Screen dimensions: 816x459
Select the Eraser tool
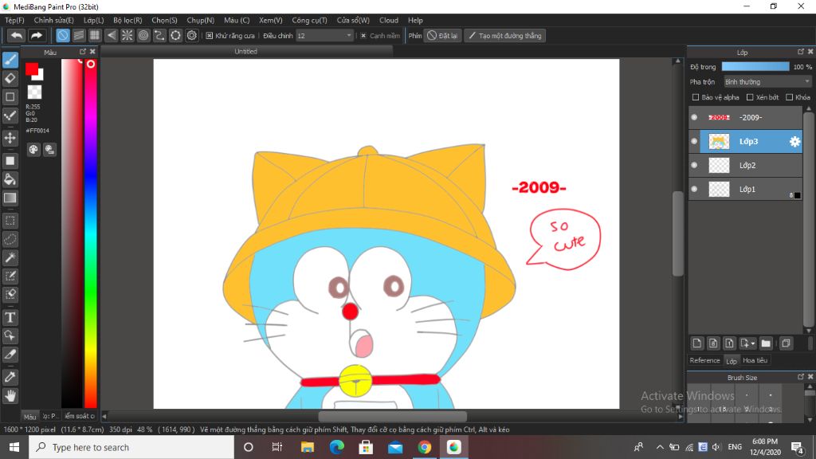10,79
